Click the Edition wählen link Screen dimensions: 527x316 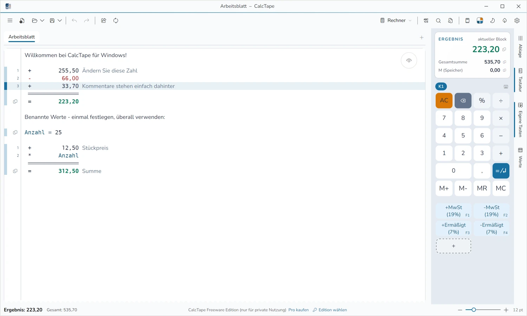pyautogui.click(x=330, y=310)
